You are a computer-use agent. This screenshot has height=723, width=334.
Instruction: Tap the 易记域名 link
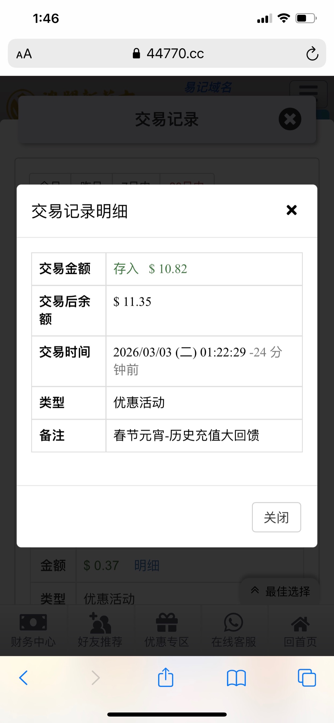[x=208, y=87]
